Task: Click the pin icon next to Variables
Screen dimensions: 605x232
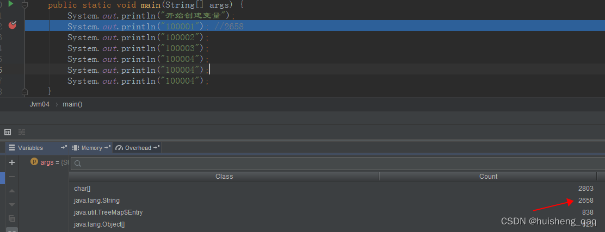Action: tap(64, 148)
